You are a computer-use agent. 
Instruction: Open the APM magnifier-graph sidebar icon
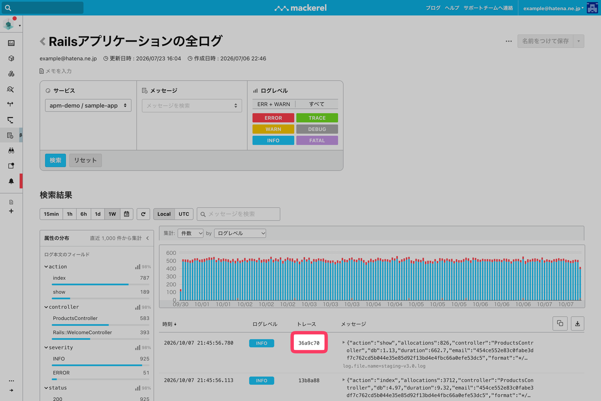click(11, 89)
